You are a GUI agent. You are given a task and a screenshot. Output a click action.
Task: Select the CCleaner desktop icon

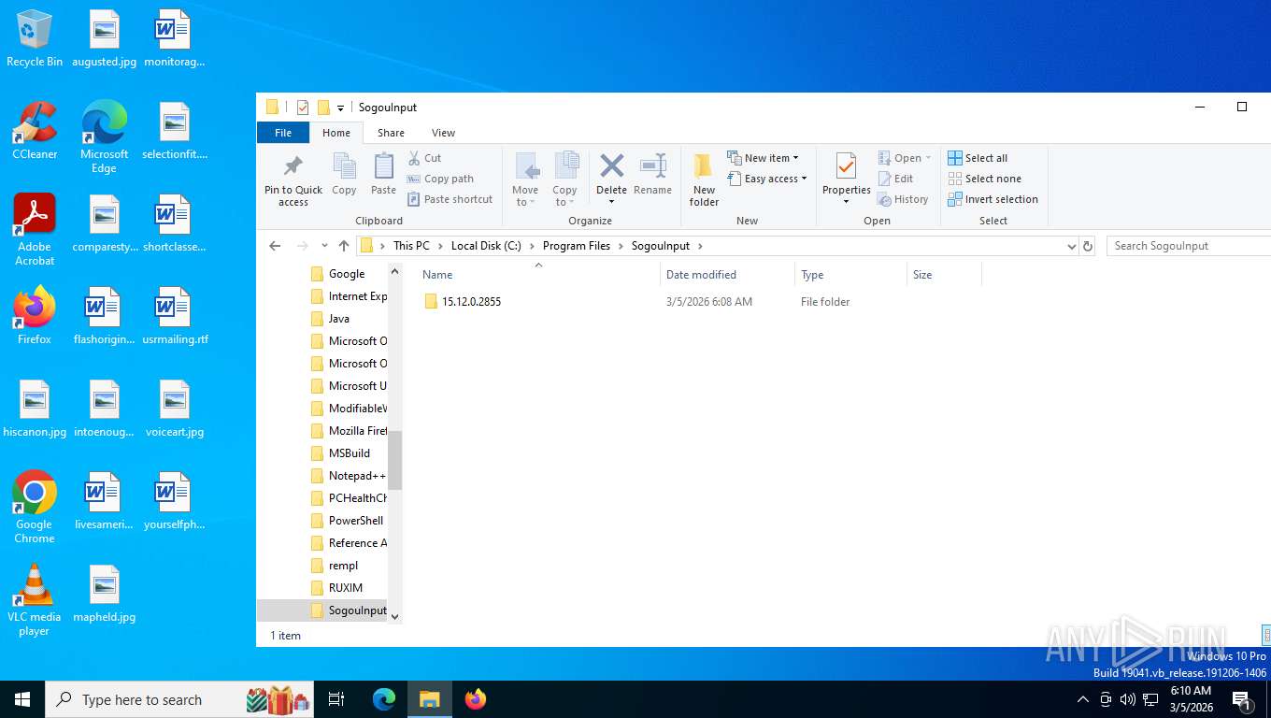click(x=35, y=131)
